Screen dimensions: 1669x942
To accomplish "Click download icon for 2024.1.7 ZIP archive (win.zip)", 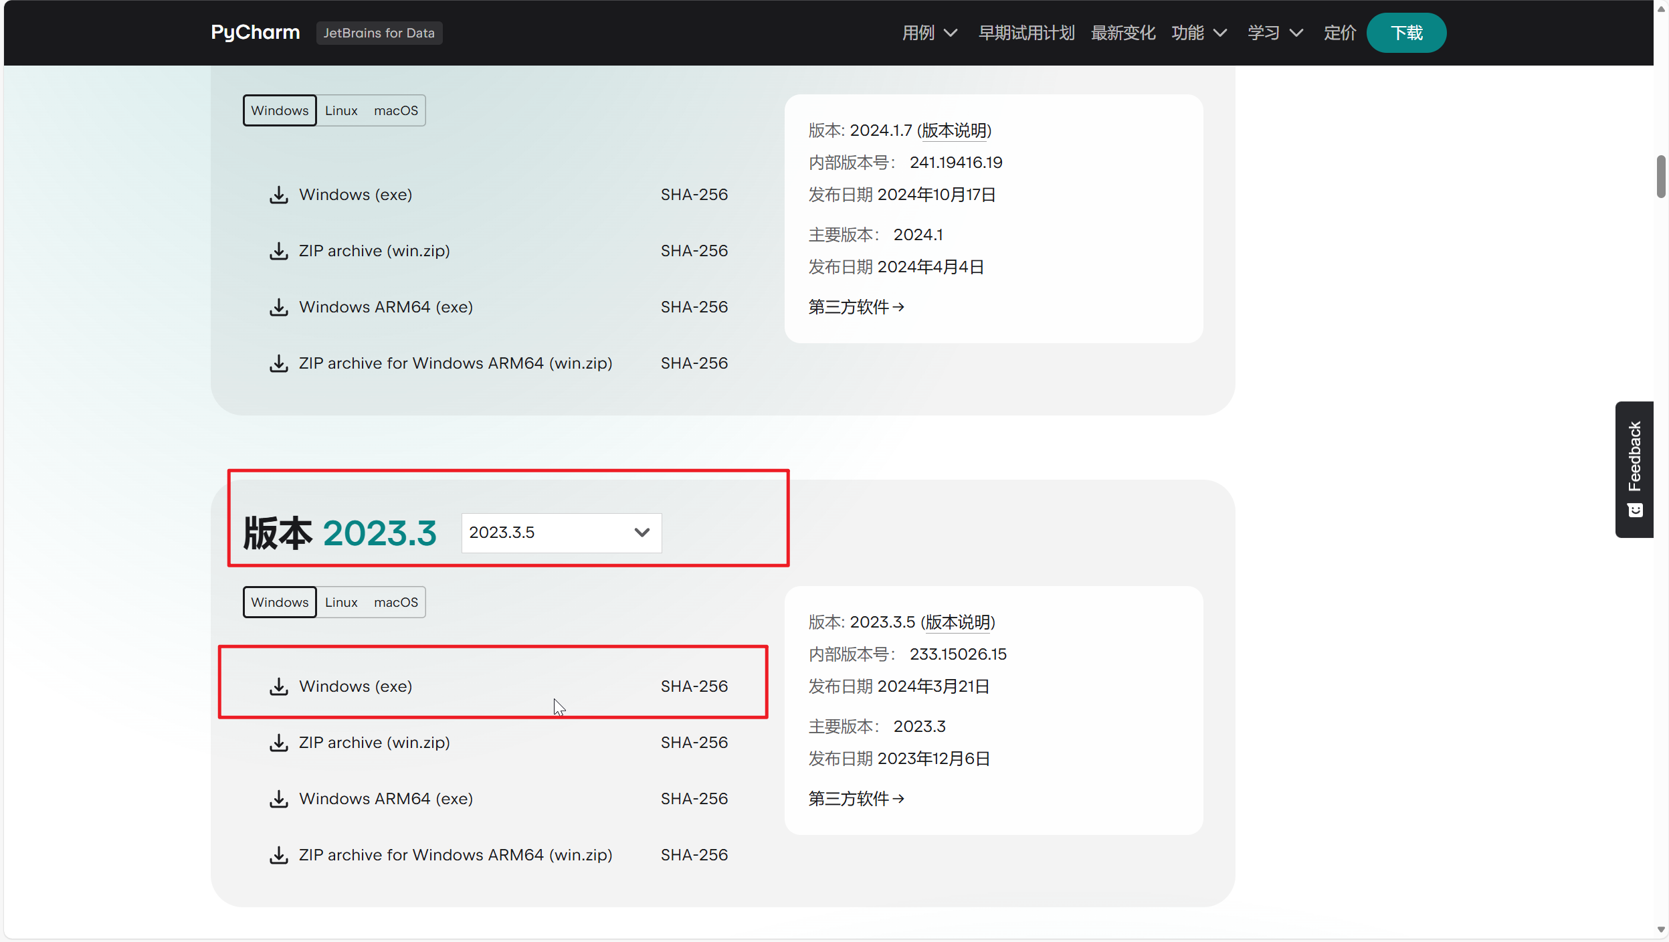I will [278, 251].
